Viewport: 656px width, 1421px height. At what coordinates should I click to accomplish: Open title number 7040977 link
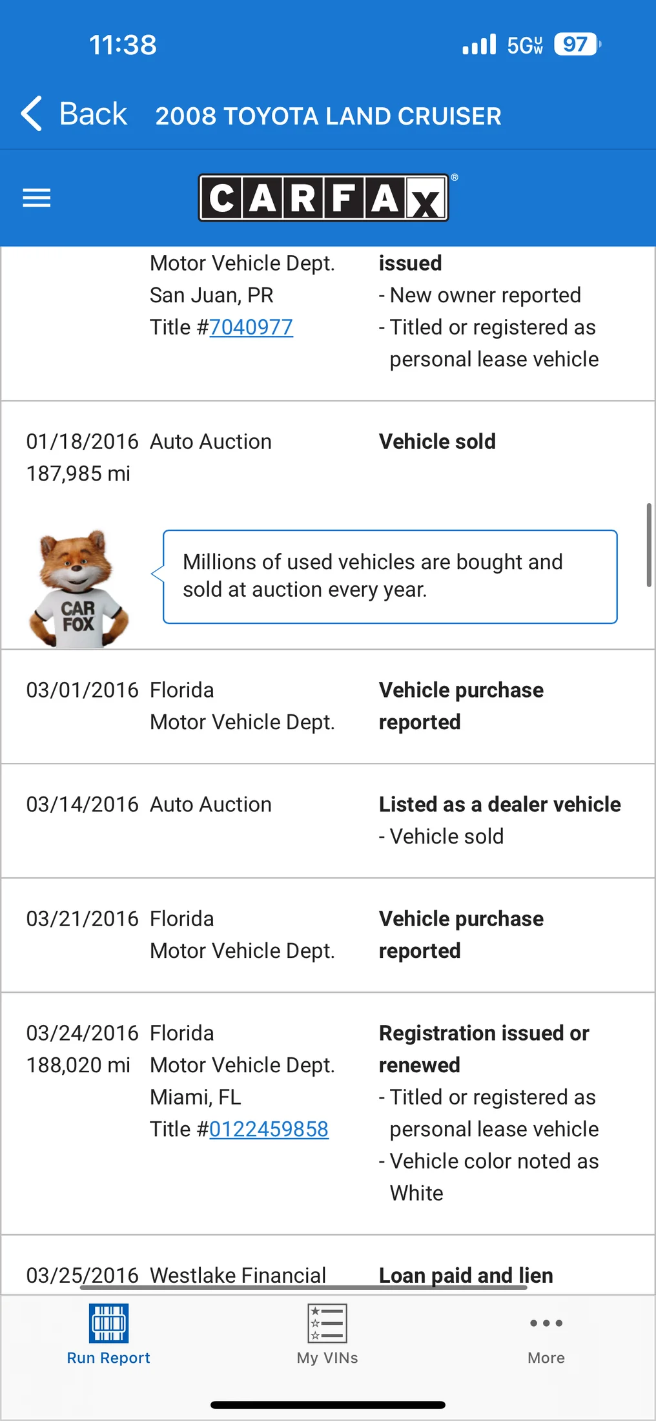point(251,327)
